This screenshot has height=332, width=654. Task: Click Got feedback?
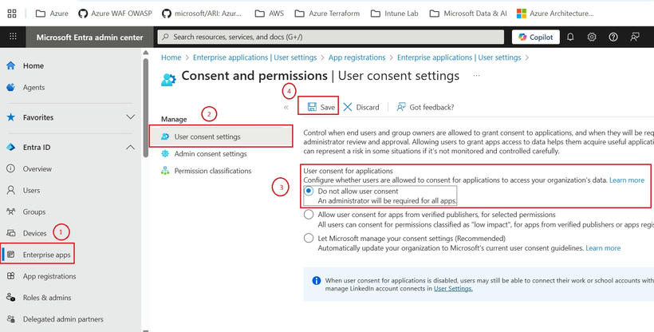pyautogui.click(x=425, y=107)
